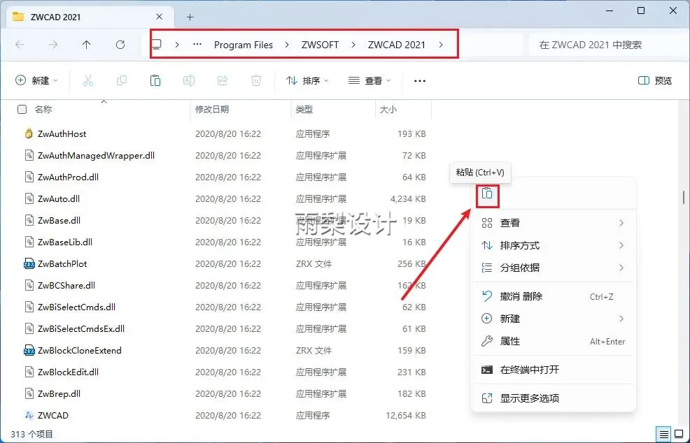Click the Paste icon in context menu
This screenshot has width=690, height=443.
[487, 194]
